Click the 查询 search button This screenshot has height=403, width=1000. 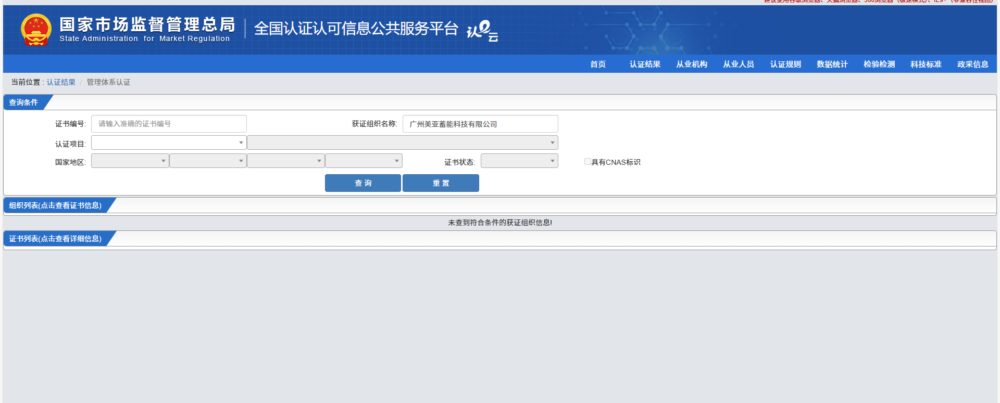363,183
